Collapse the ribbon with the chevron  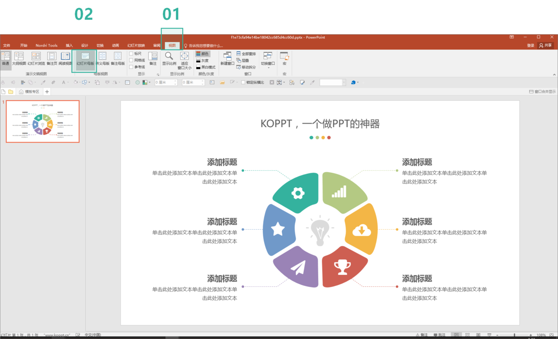pos(554,75)
